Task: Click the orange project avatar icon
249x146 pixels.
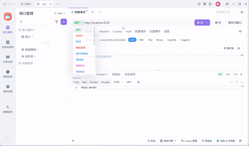Action: tap(8, 17)
